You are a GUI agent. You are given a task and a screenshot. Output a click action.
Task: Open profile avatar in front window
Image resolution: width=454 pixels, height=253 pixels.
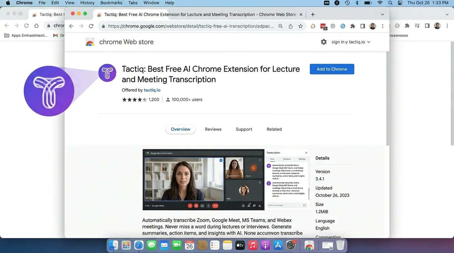coord(373,26)
